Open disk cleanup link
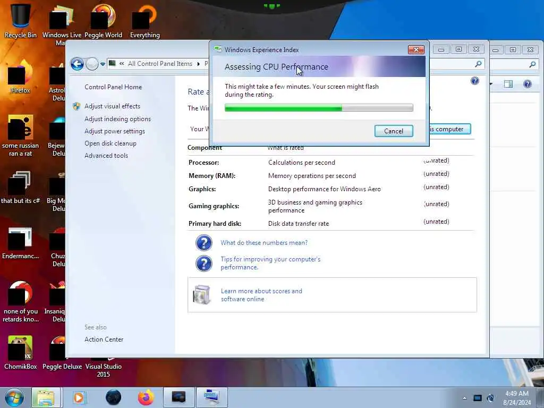This screenshot has height=408, width=544. click(110, 143)
